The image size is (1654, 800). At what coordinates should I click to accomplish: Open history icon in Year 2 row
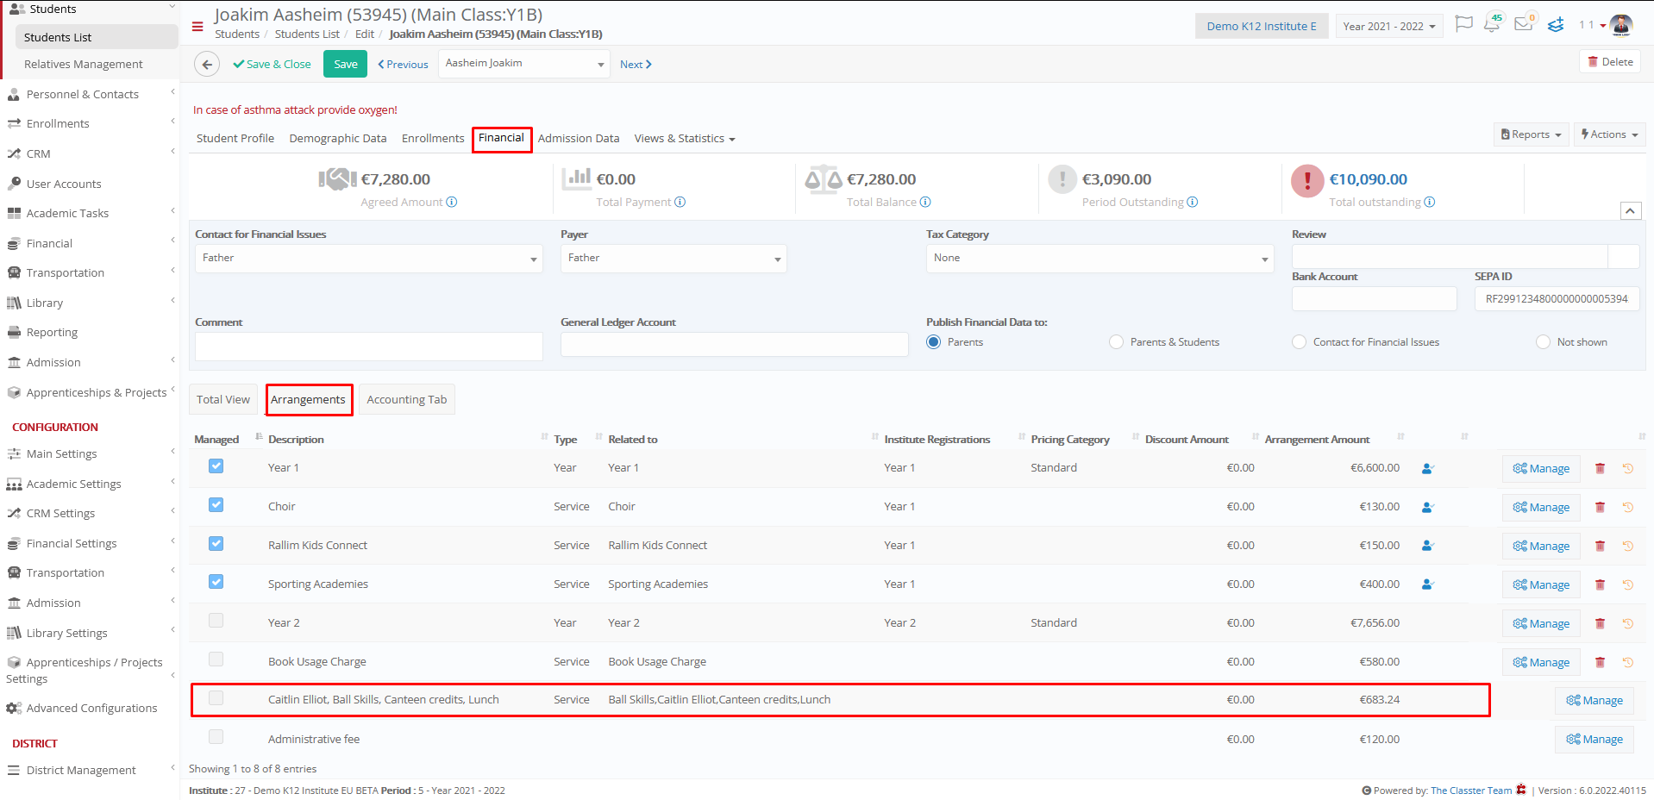click(x=1628, y=623)
